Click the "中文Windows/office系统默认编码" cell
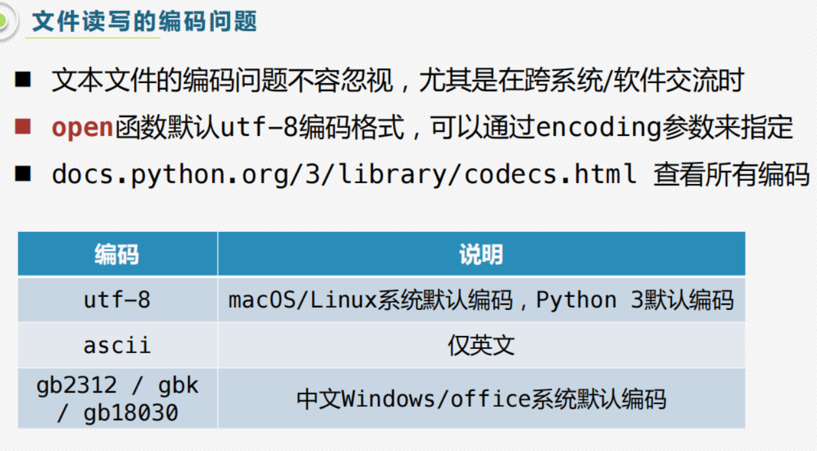The width and height of the screenshot is (817, 451). 481,398
